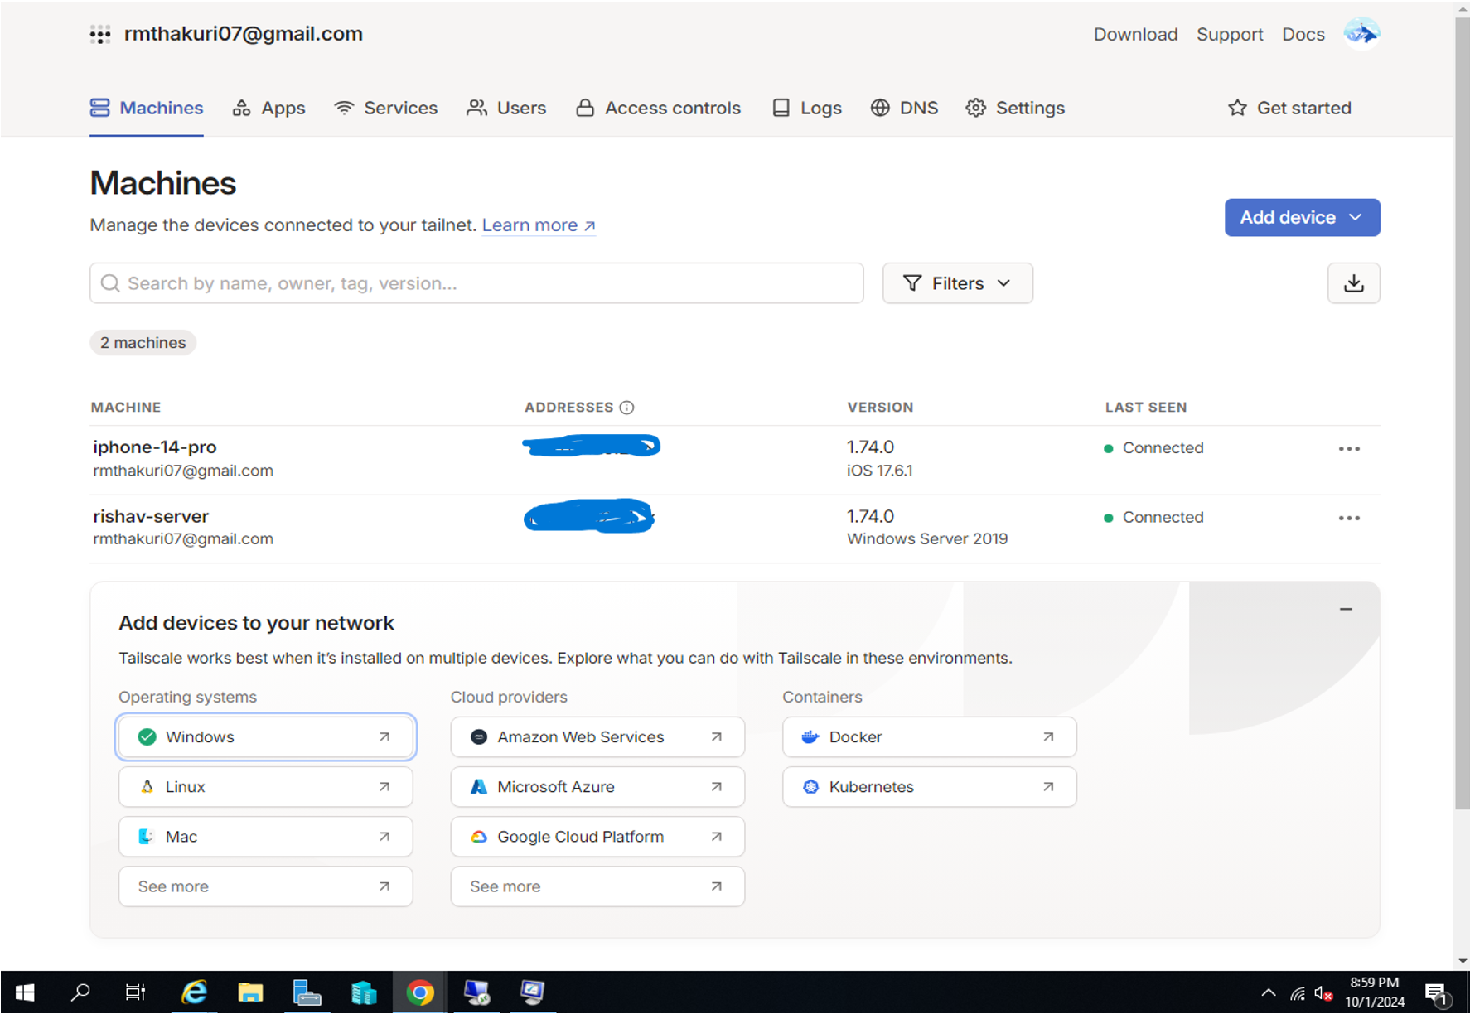Click the volume icon in the system tray
Image resolution: width=1470 pixels, height=1014 pixels.
point(1323,993)
